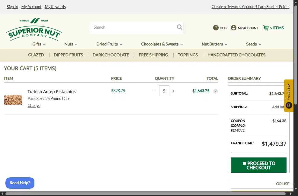Open the My Account top link
This screenshot has height=196, width=298.
pyautogui.click(x=31, y=7)
